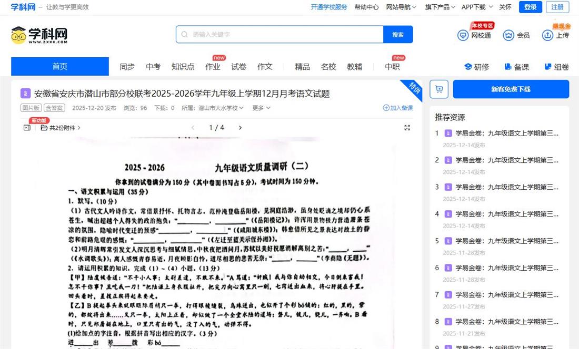Toggle the sidebar panel icon in preview toolbar
The width and height of the screenshot is (579, 349).
[27, 128]
